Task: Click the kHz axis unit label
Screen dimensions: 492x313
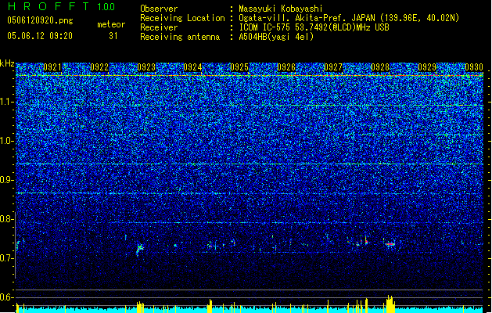Action: 7,63
